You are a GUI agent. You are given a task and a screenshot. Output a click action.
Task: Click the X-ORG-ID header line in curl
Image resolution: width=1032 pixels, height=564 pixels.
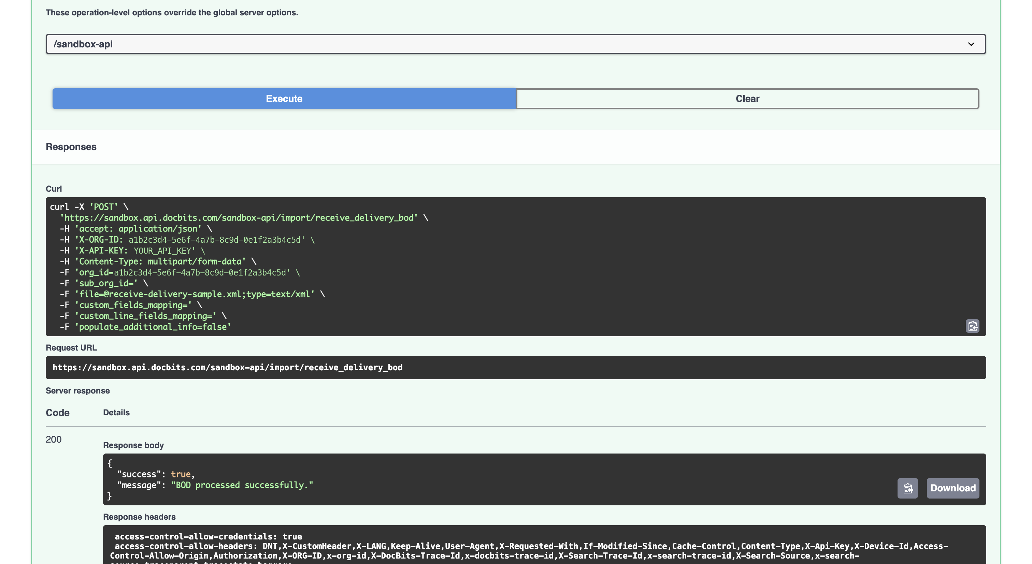click(187, 240)
